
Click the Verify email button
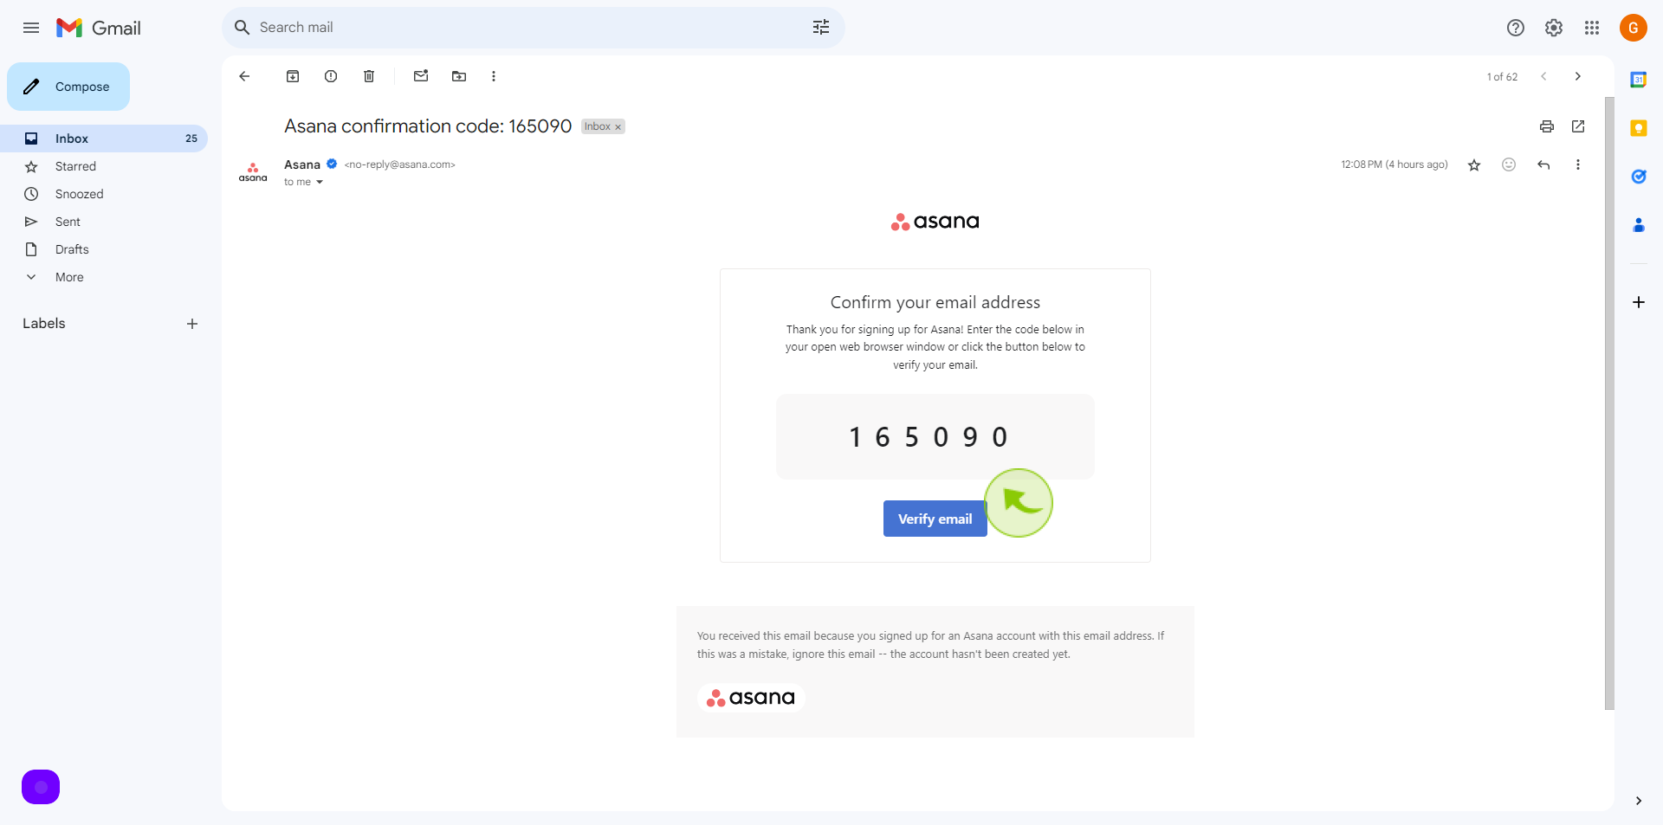[x=935, y=519]
